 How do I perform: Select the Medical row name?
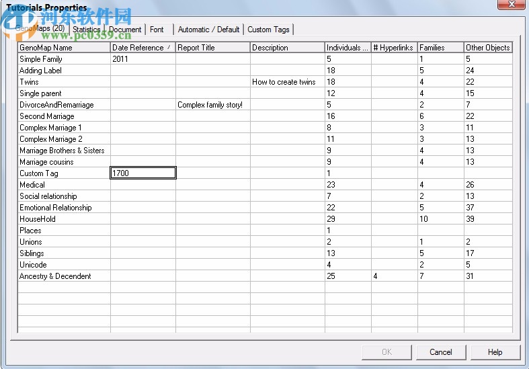coord(32,185)
